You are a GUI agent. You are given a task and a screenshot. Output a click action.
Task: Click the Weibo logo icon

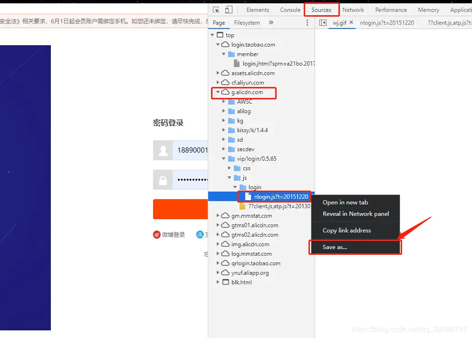(156, 235)
